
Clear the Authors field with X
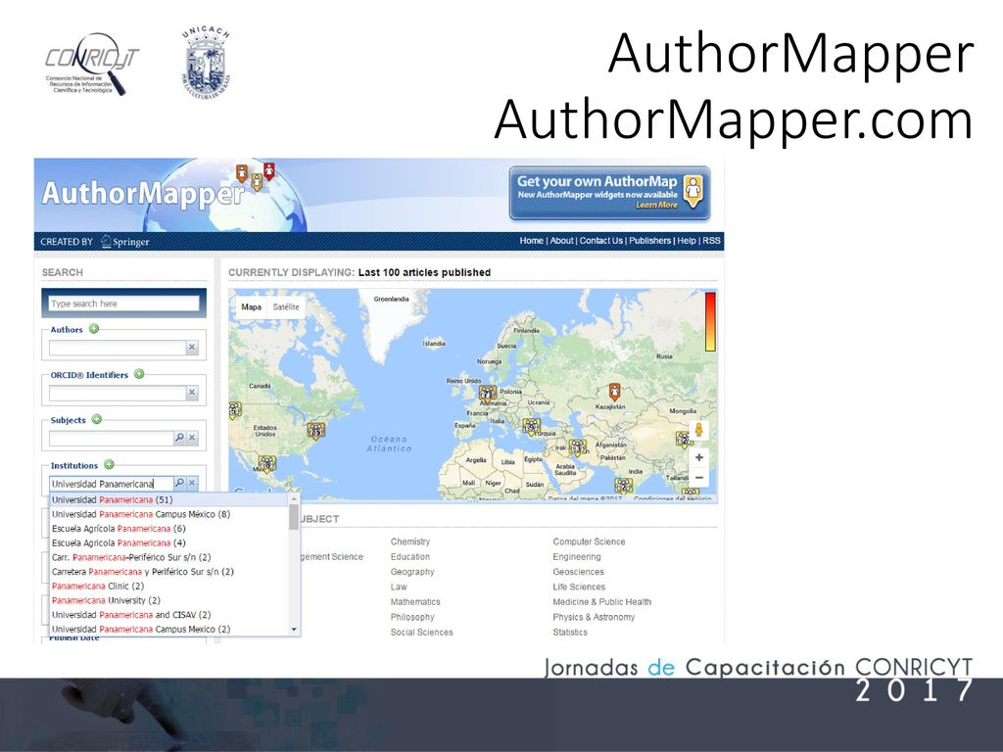(x=192, y=348)
